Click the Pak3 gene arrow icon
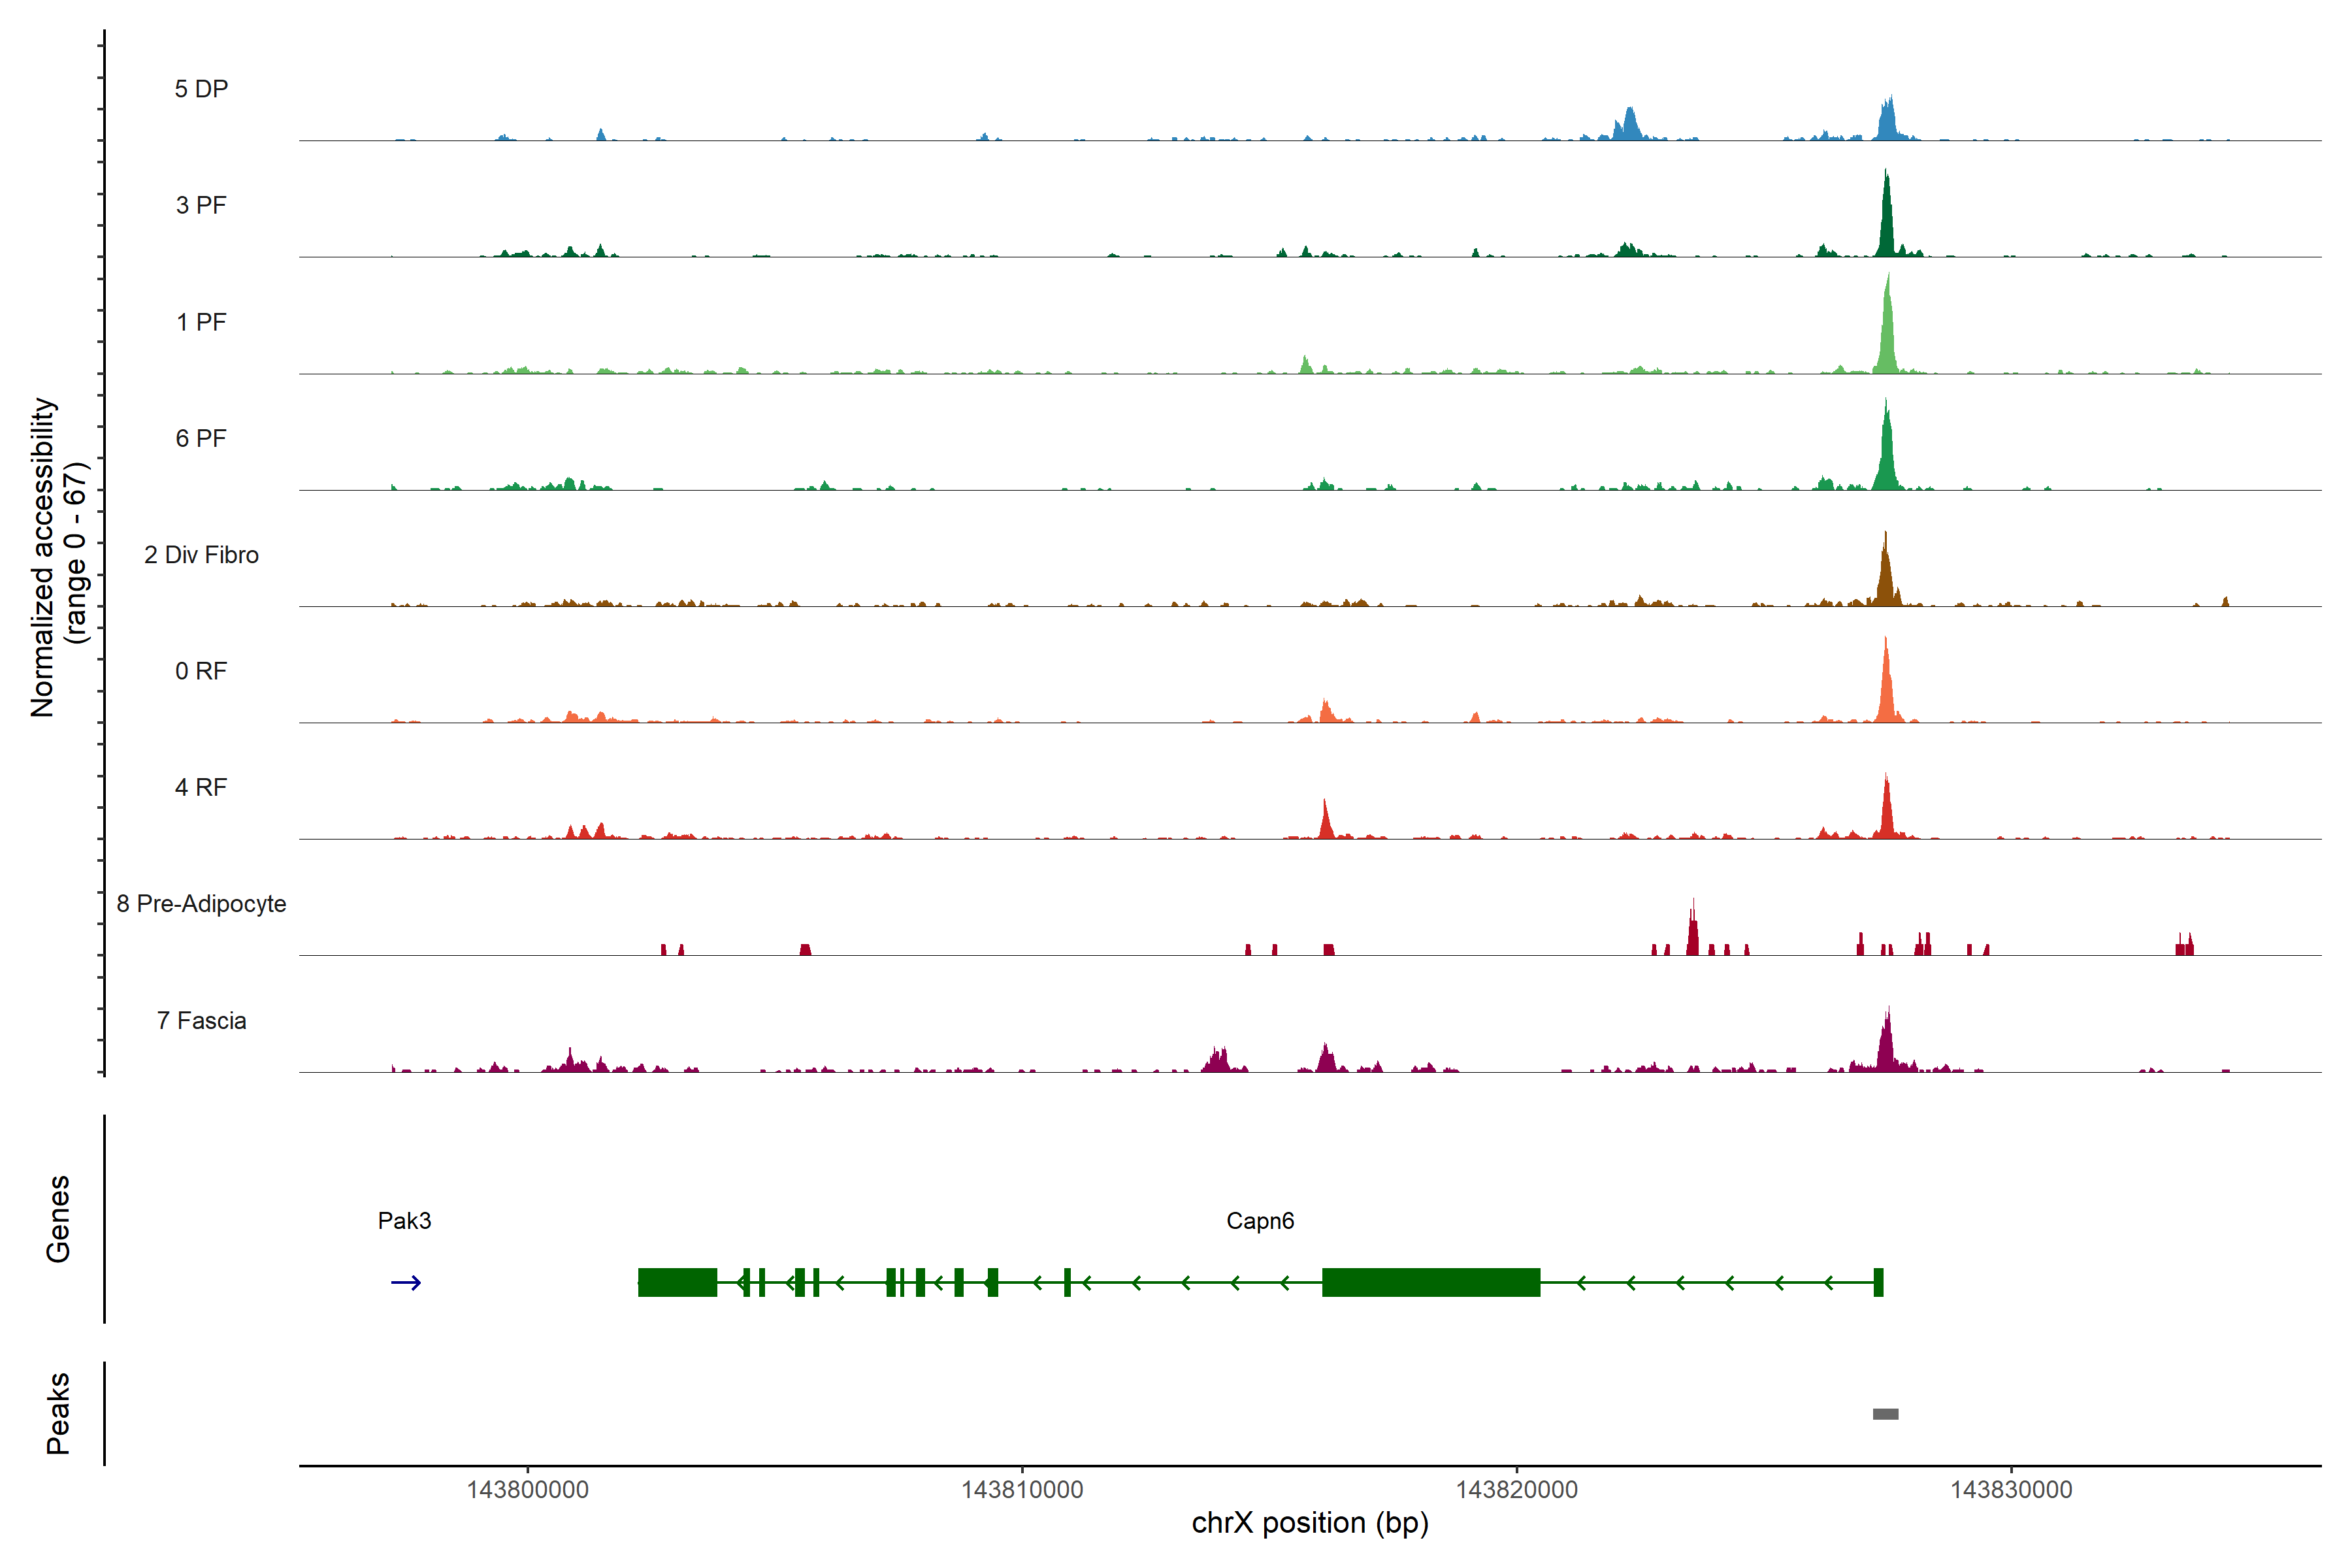 pos(406,1283)
